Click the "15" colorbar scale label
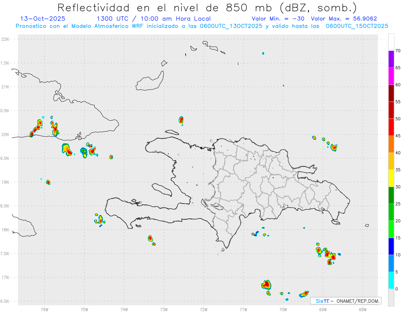Viewport: 407px width, 314px height. click(x=398, y=238)
